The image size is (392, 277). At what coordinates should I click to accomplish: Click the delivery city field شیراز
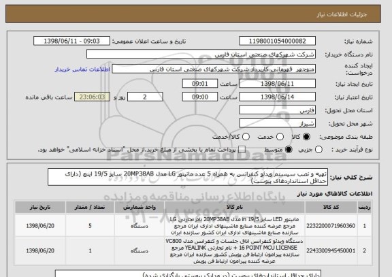point(277,123)
